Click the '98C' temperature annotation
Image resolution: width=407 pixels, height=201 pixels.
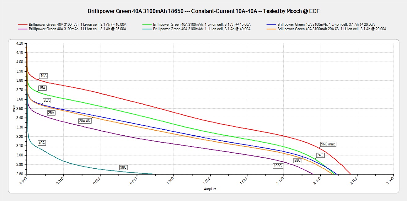[x=124, y=167]
